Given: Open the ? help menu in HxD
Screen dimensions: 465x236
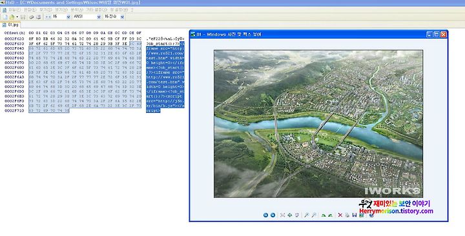Looking at the screenshot, I should pyautogui.click(x=132, y=10).
